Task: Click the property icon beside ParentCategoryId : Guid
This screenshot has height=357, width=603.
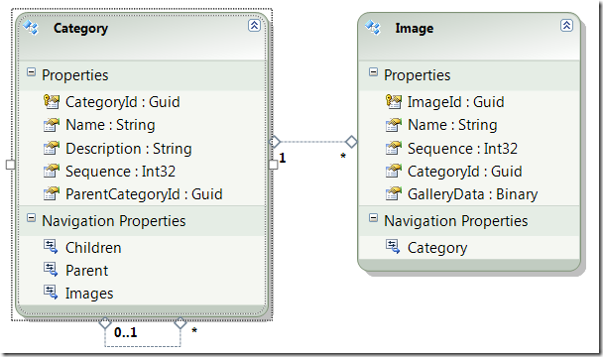Action: [52, 194]
